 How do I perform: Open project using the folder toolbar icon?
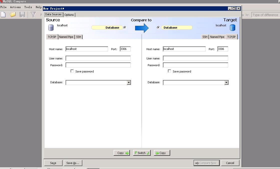(13, 15)
